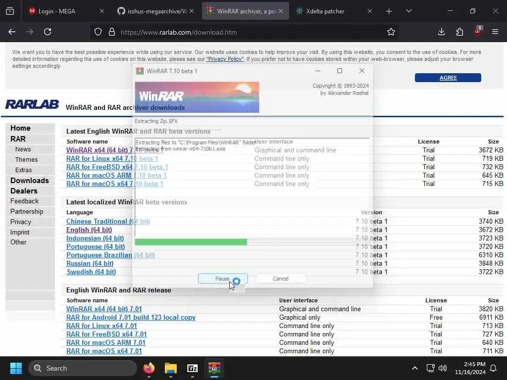
Task: Open 7-Zip from the taskbar
Action: click(x=193, y=368)
